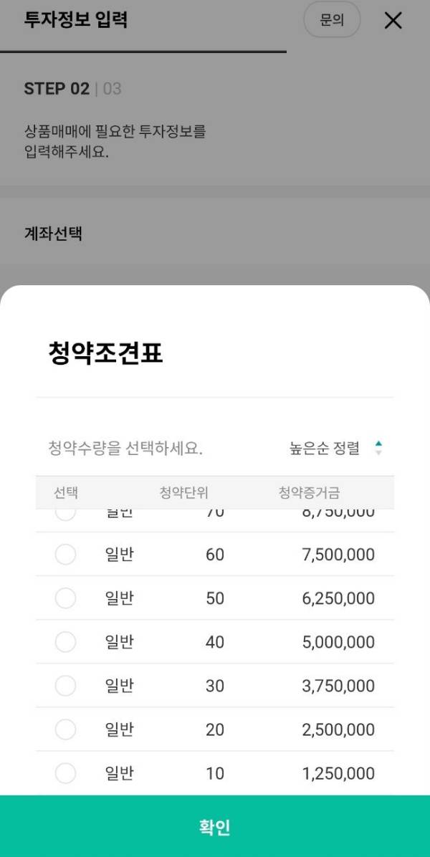Select the radio button for 10 units
The height and width of the screenshot is (857, 430).
(65, 773)
